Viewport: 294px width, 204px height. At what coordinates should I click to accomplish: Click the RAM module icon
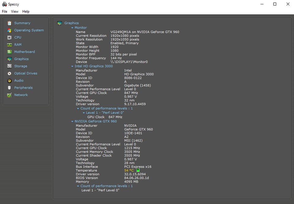click(x=9, y=45)
